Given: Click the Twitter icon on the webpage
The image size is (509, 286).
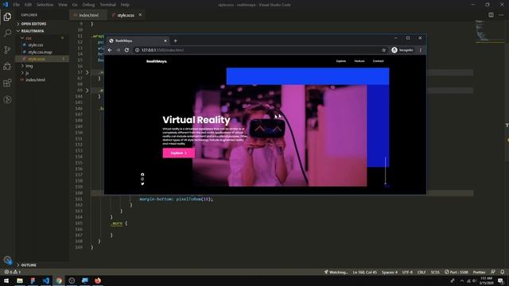Looking at the screenshot, I should click(142, 184).
